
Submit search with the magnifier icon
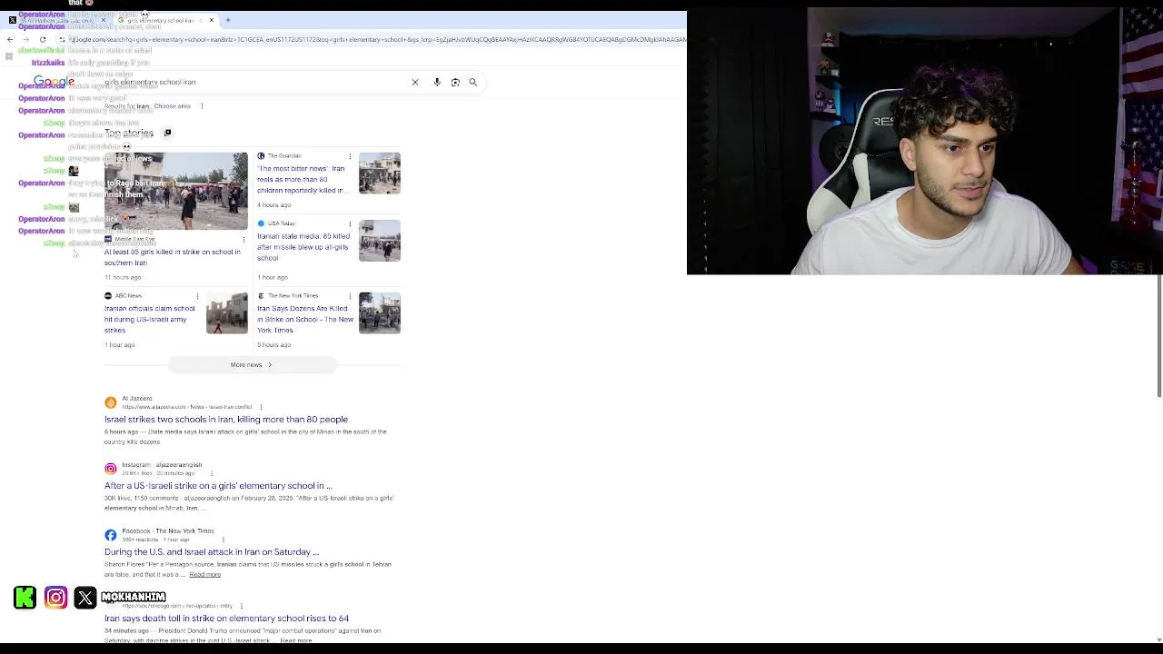tap(473, 82)
